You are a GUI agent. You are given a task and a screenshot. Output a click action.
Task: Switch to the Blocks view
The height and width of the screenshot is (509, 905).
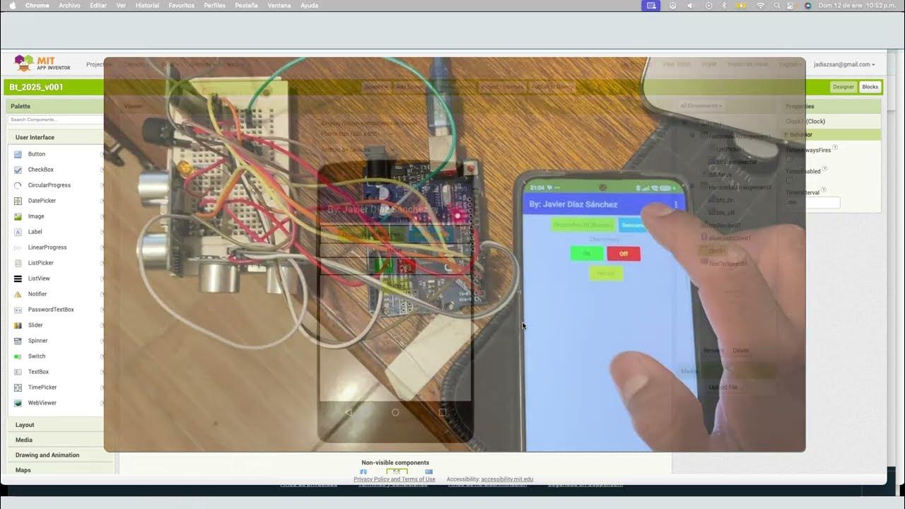pos(870,87)
